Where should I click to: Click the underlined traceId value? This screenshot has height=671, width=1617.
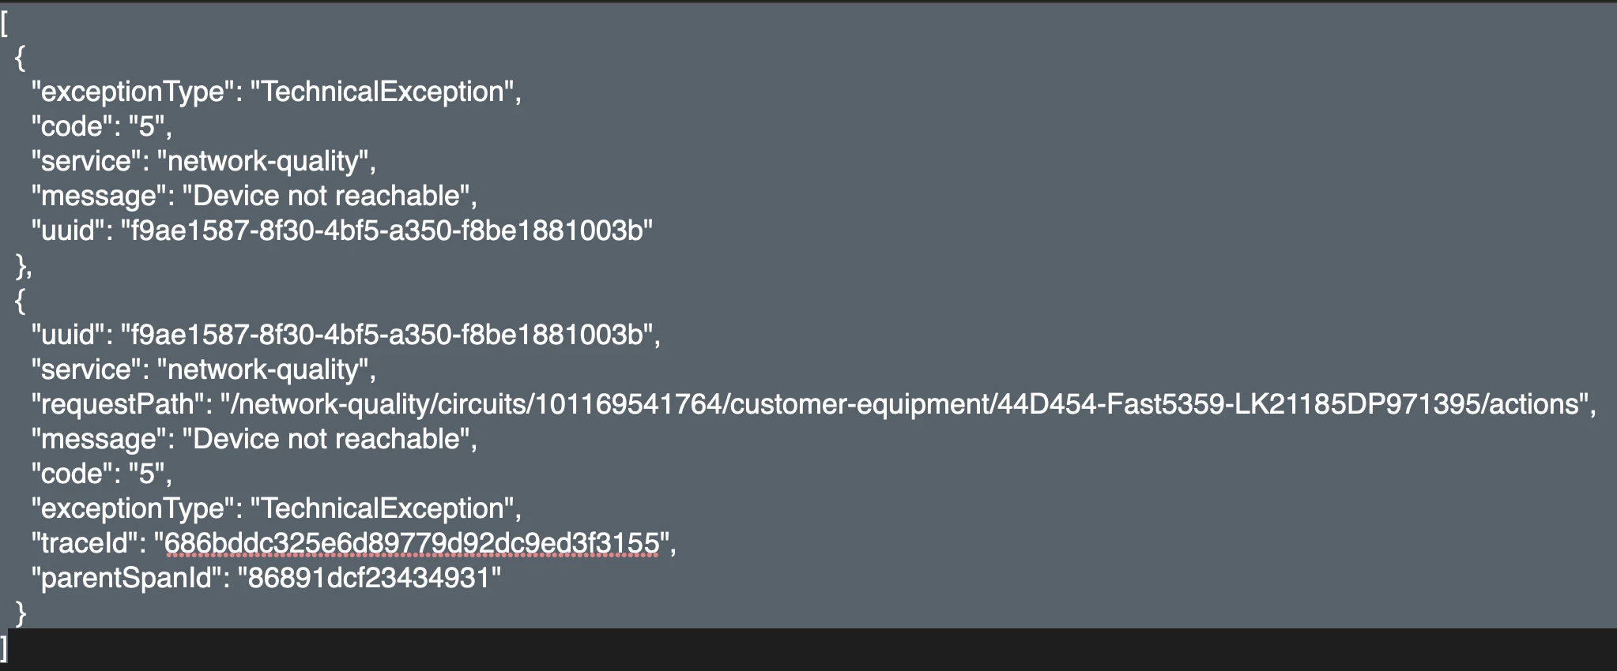point(411,543)
